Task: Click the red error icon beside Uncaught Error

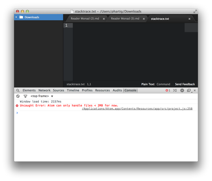Action: click(17, 106)
